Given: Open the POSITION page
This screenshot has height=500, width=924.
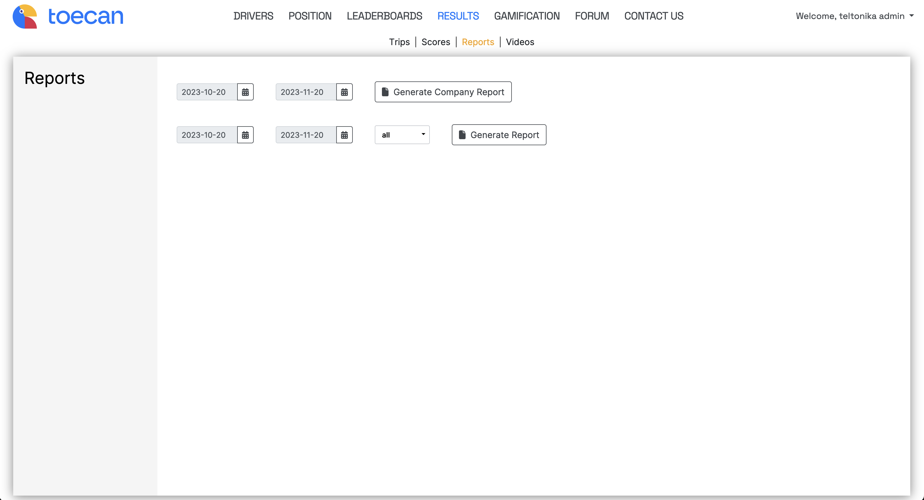Looking at the screenshot, I should [310, 16].
